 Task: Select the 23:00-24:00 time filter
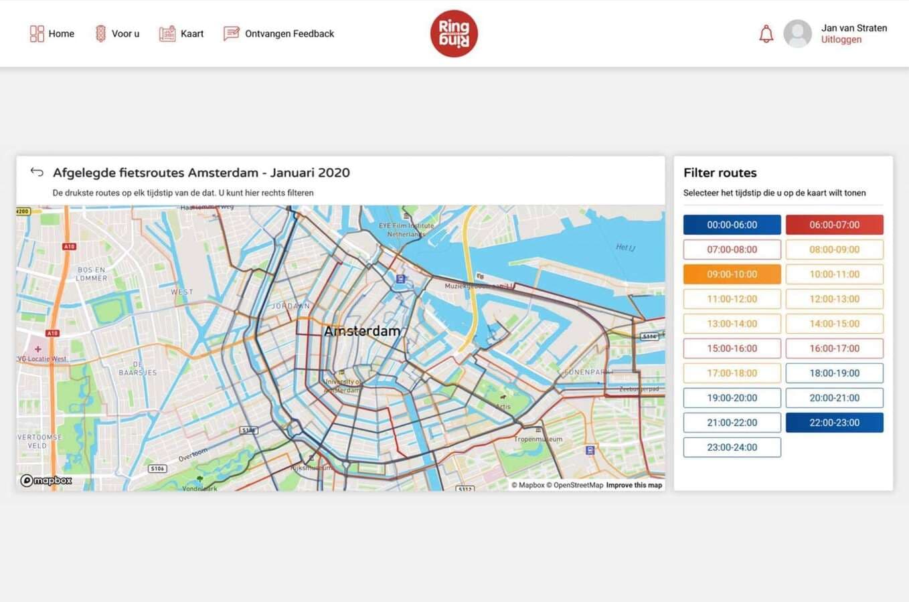click(732, 447)
